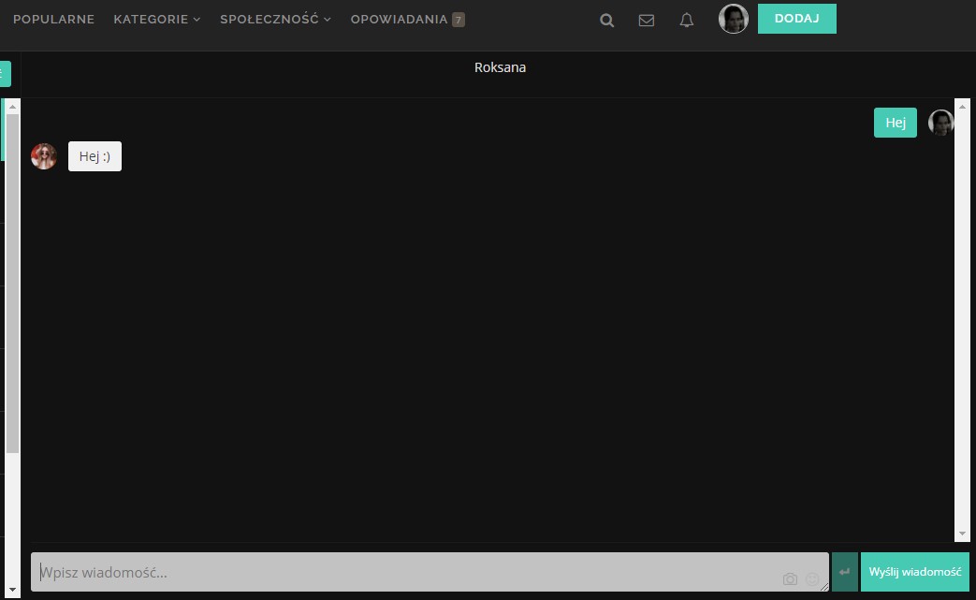Click the conversation list scrollbar's up arrow

(12, 108)
